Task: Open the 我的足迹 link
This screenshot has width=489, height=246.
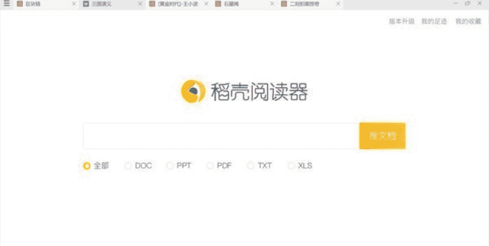Action: coord(434,21)
